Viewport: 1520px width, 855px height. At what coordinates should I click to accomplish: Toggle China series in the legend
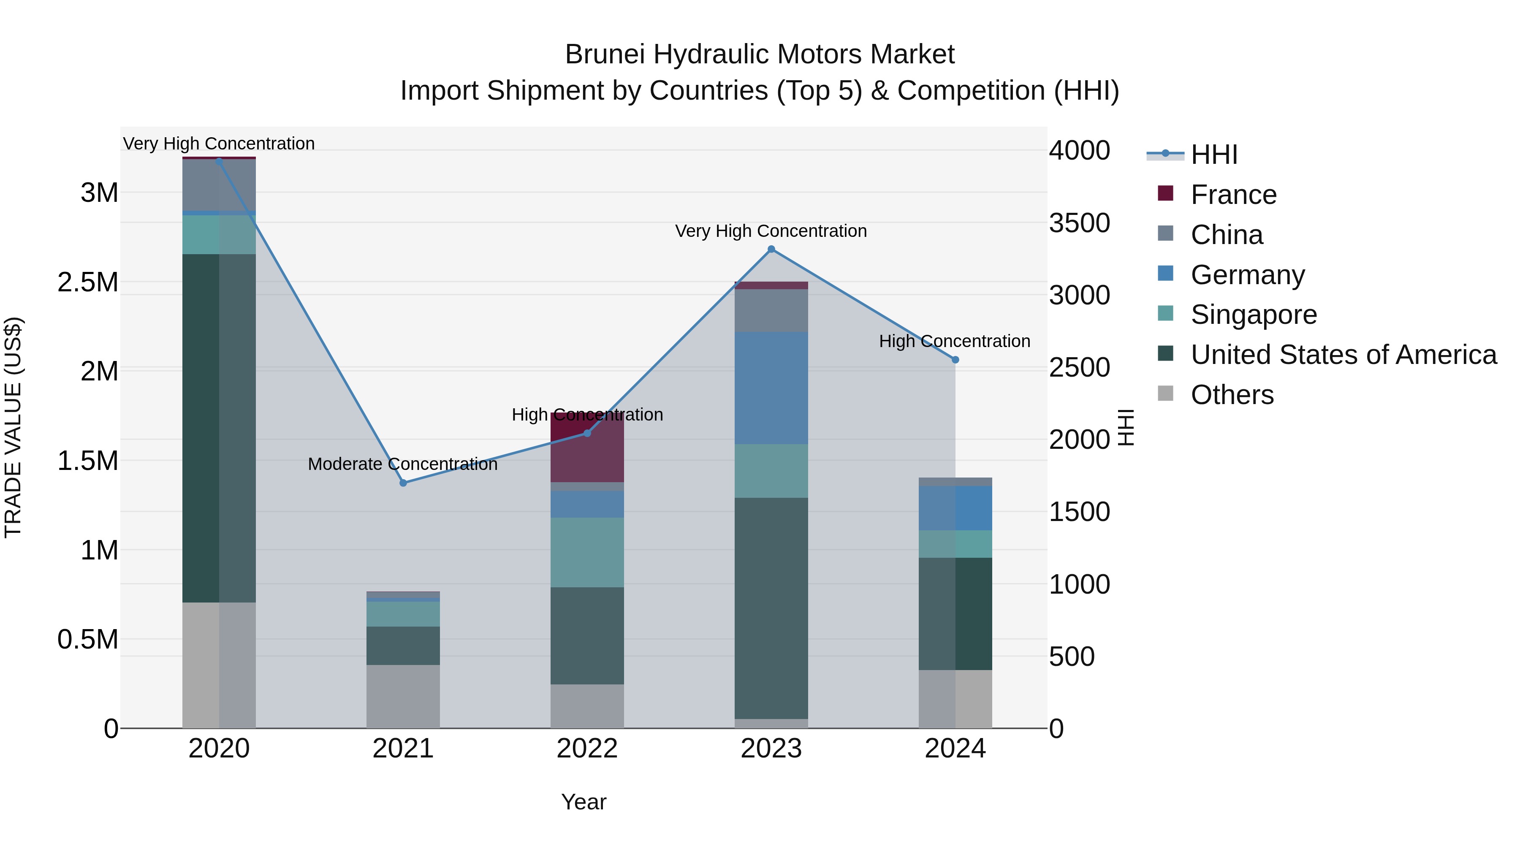1210,235
